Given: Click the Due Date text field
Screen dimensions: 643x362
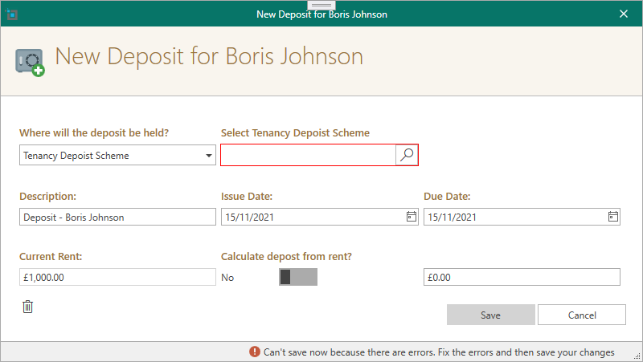Looking at the screenshot, I should pyautogui.click(x=515, y=217).
